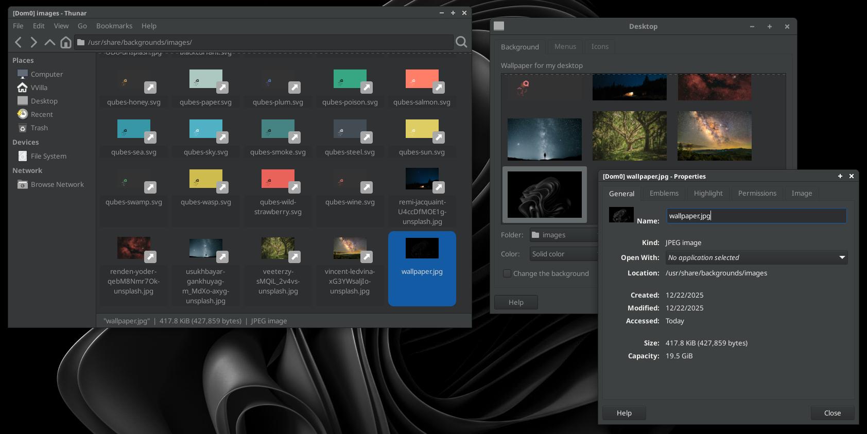Enable the Change the background checkbox
Image resolution: width=867 pixels, height=434 pixels.
pos(507,273)
